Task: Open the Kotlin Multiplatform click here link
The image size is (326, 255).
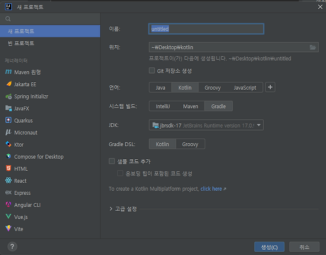Action: pyautogui.click(x=211, y=189)
